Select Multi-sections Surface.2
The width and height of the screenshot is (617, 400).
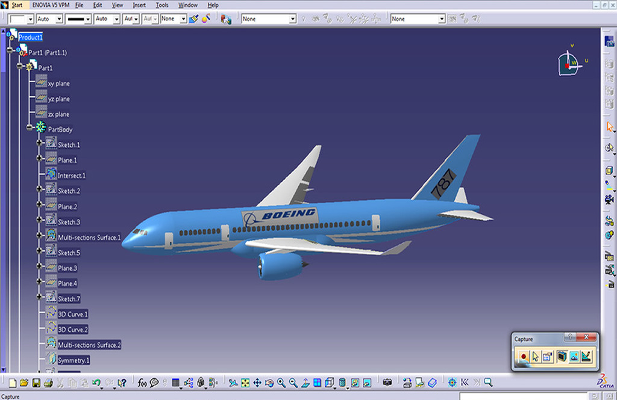point(89,345)
